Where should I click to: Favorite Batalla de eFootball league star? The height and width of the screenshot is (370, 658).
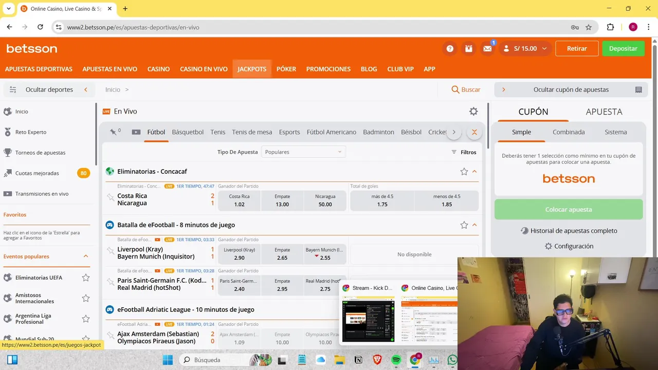click(x=464, y=225)
